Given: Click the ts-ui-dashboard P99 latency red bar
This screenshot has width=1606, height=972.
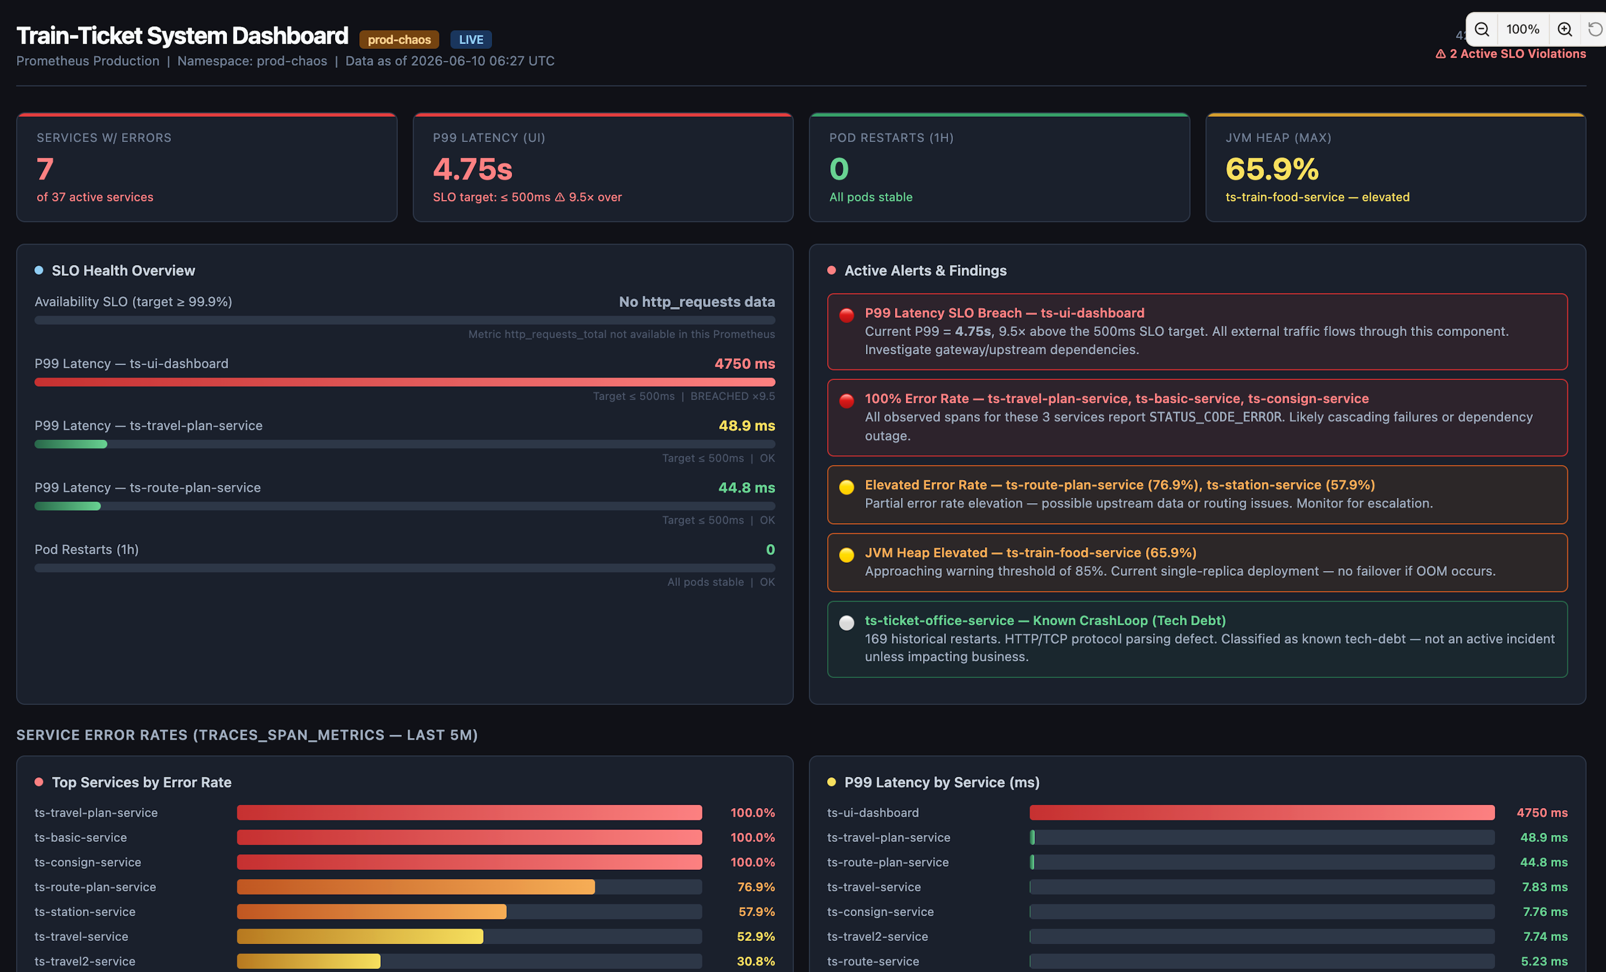Looking at the screenshot, I should pyautogui.click(x=405, y=382).
